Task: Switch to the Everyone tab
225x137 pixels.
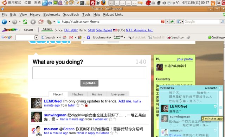Action: click(118, 94)
